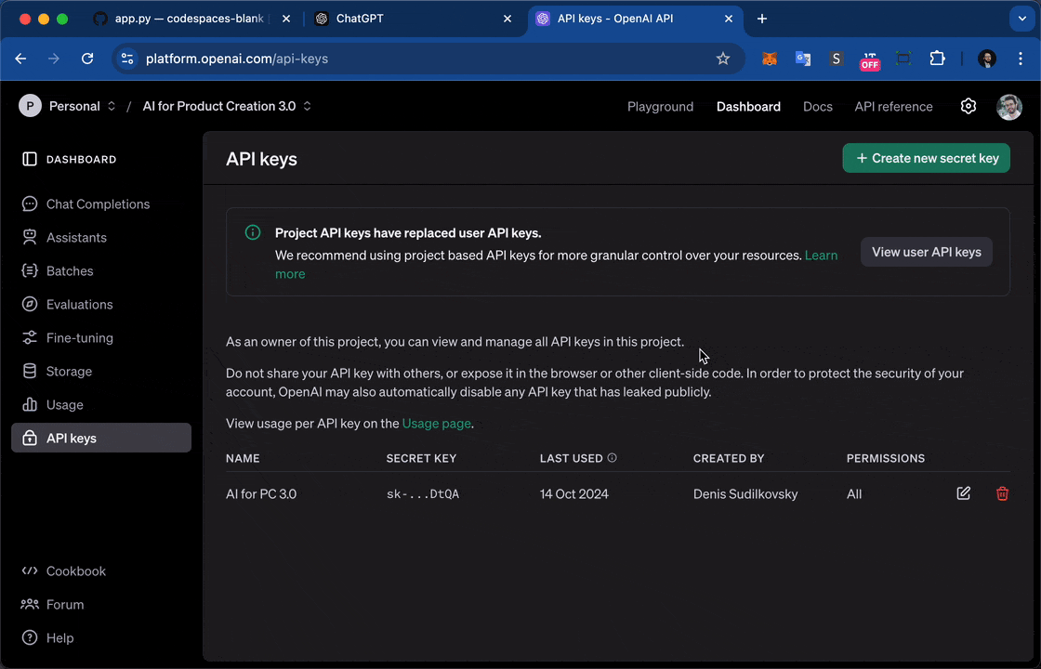Click View user API keys button

click(x=926, y=252)
